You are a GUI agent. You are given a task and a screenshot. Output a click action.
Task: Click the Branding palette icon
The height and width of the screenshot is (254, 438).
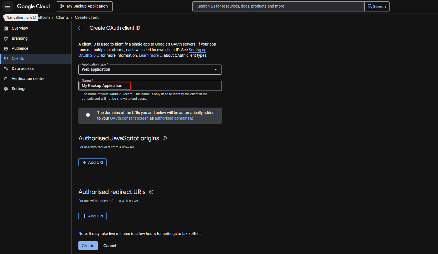pos(6,38)
